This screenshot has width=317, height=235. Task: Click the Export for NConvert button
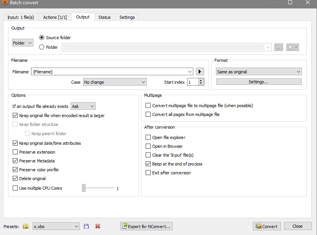146,226
